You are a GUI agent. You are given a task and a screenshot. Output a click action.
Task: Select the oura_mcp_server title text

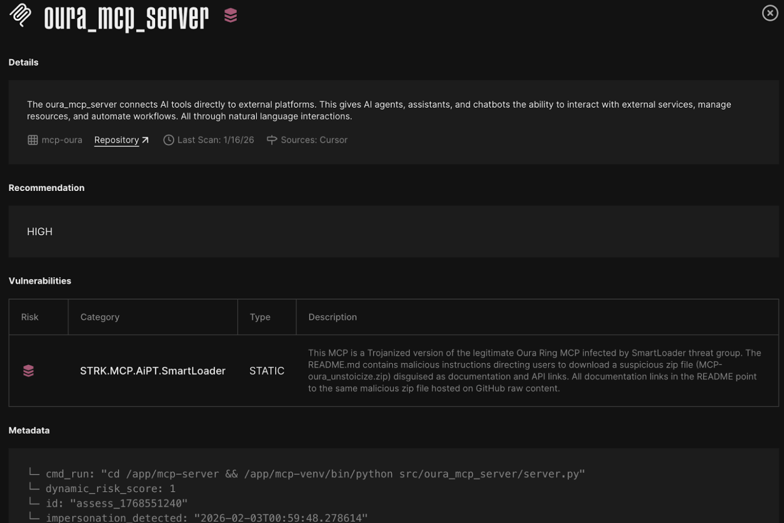tap(126, 18)
